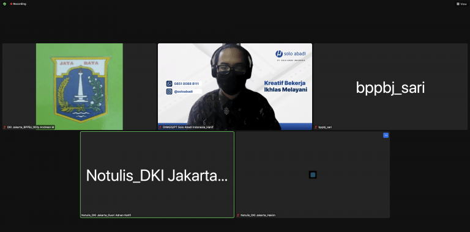Click the Notulis_DKI Jakarta_Gusri Adnan Kattfi name label
470x232 pixels.
pyautogui.click(x=106, y=216)
